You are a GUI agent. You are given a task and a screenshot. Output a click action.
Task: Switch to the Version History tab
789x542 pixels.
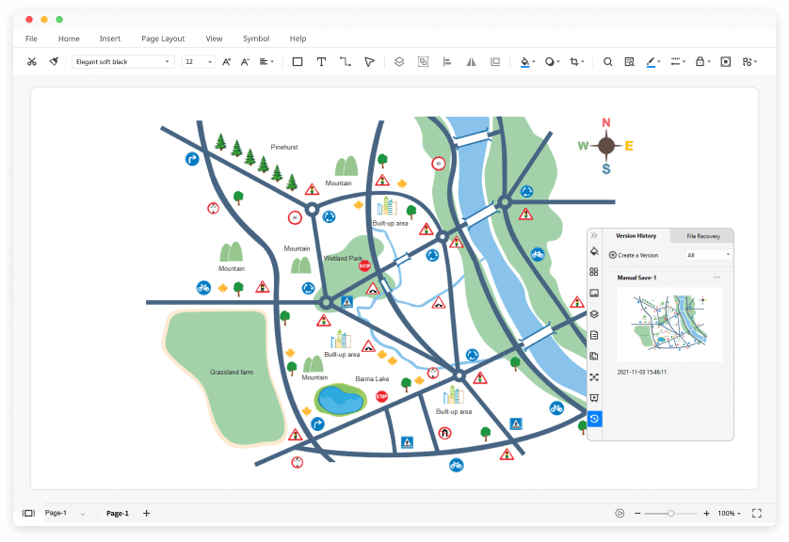click(636, 235)
